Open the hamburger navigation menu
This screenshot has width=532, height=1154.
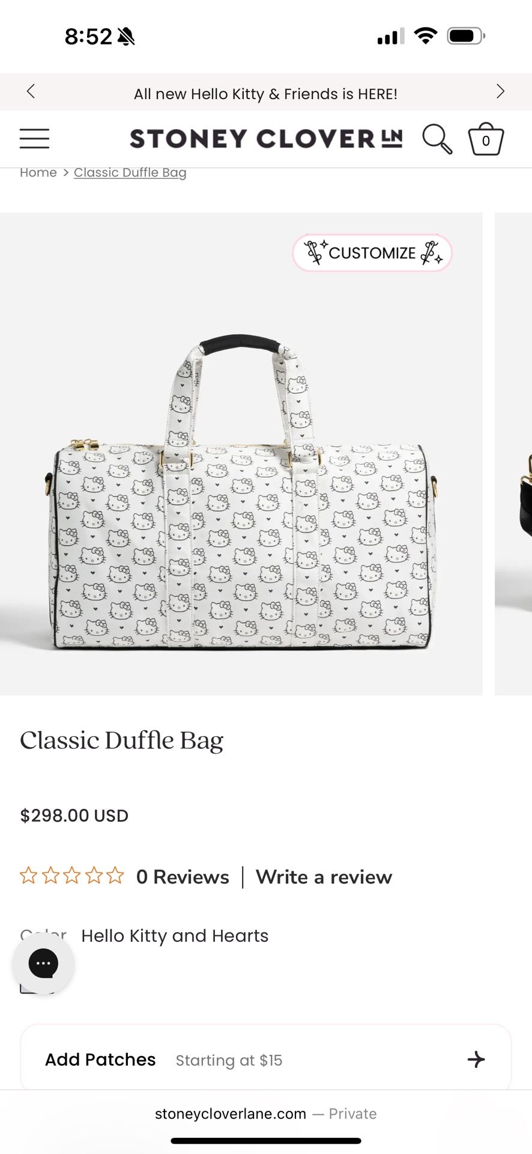click(x=34, y=138)
